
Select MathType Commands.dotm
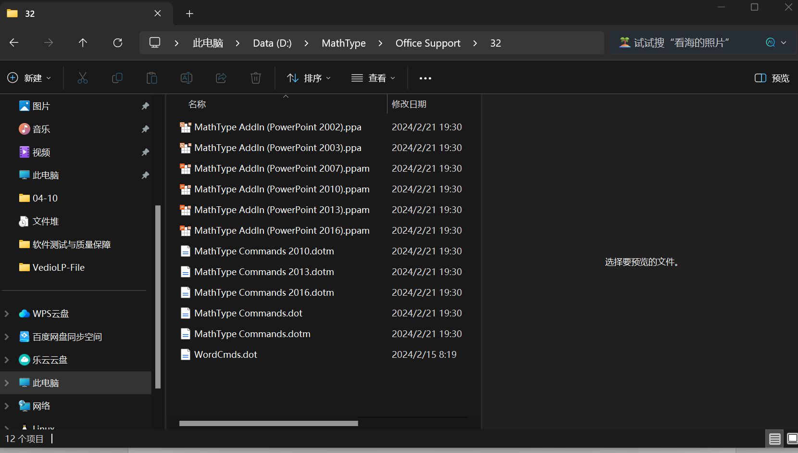252,334
